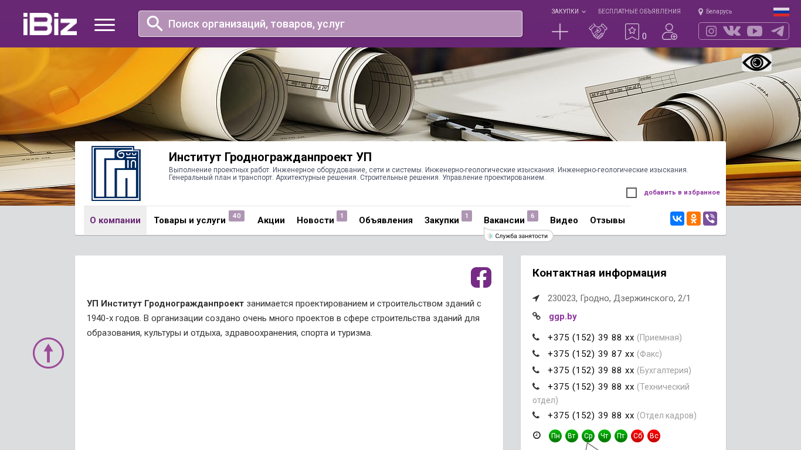Image resolution: width=801 pixels, height=450 pixels.
Task: Click the Технический отдел phone number
Action: pyautogui.click(x=591, y=387)
